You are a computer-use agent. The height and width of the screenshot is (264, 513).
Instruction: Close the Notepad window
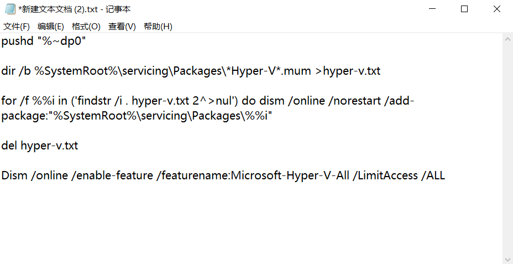tap(496, 9)
